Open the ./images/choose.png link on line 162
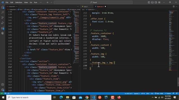This screenshot has height=100, width=179. tap(55, 82)
